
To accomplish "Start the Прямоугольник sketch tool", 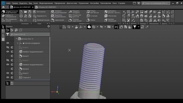I will [x=41, y=20].
